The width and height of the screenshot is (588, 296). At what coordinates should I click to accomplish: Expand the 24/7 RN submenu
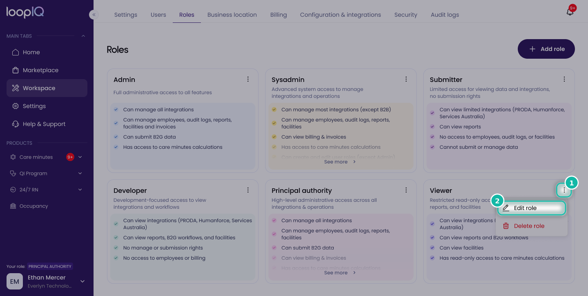coord(80,190)
